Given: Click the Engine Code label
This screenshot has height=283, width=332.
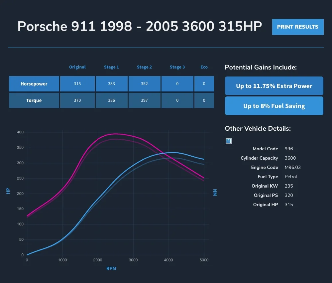Looking at the screenshot, I should pos(265,167).
